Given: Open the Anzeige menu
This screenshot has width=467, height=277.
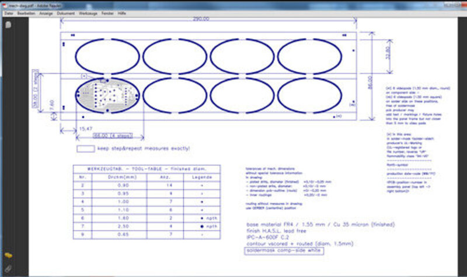Looking at the screenshot, I should coord(46,13).
